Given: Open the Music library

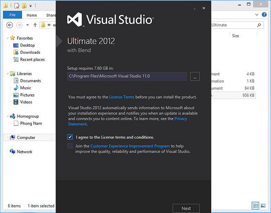Looking at the screenshot, I should coord(25,88).
